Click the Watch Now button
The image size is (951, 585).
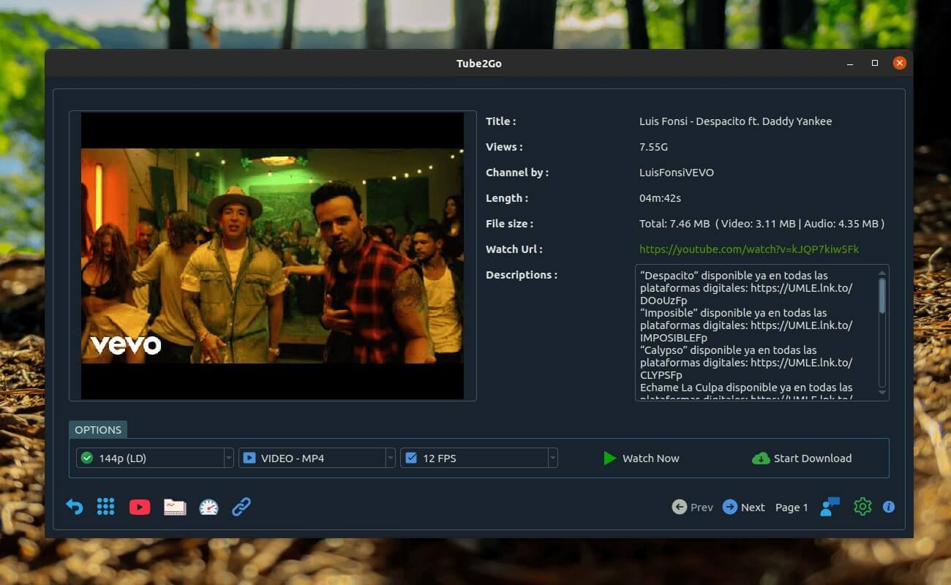tap(641, 458)
